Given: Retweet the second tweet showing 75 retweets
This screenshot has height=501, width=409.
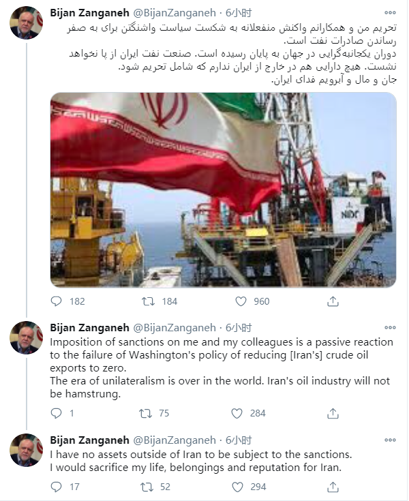Looking at the screenshot, I should pyautogui.click(x=145, y=413).
